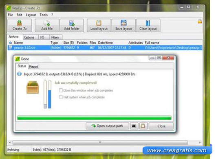
Task: Sort list by Attributes column header
Action: (135, 43)
